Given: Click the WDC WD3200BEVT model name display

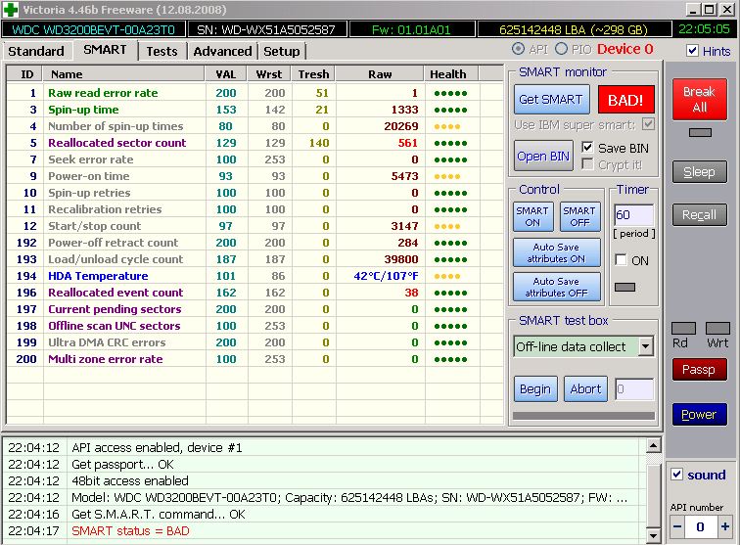Looking at the screenshot, I should coord(93,29).
